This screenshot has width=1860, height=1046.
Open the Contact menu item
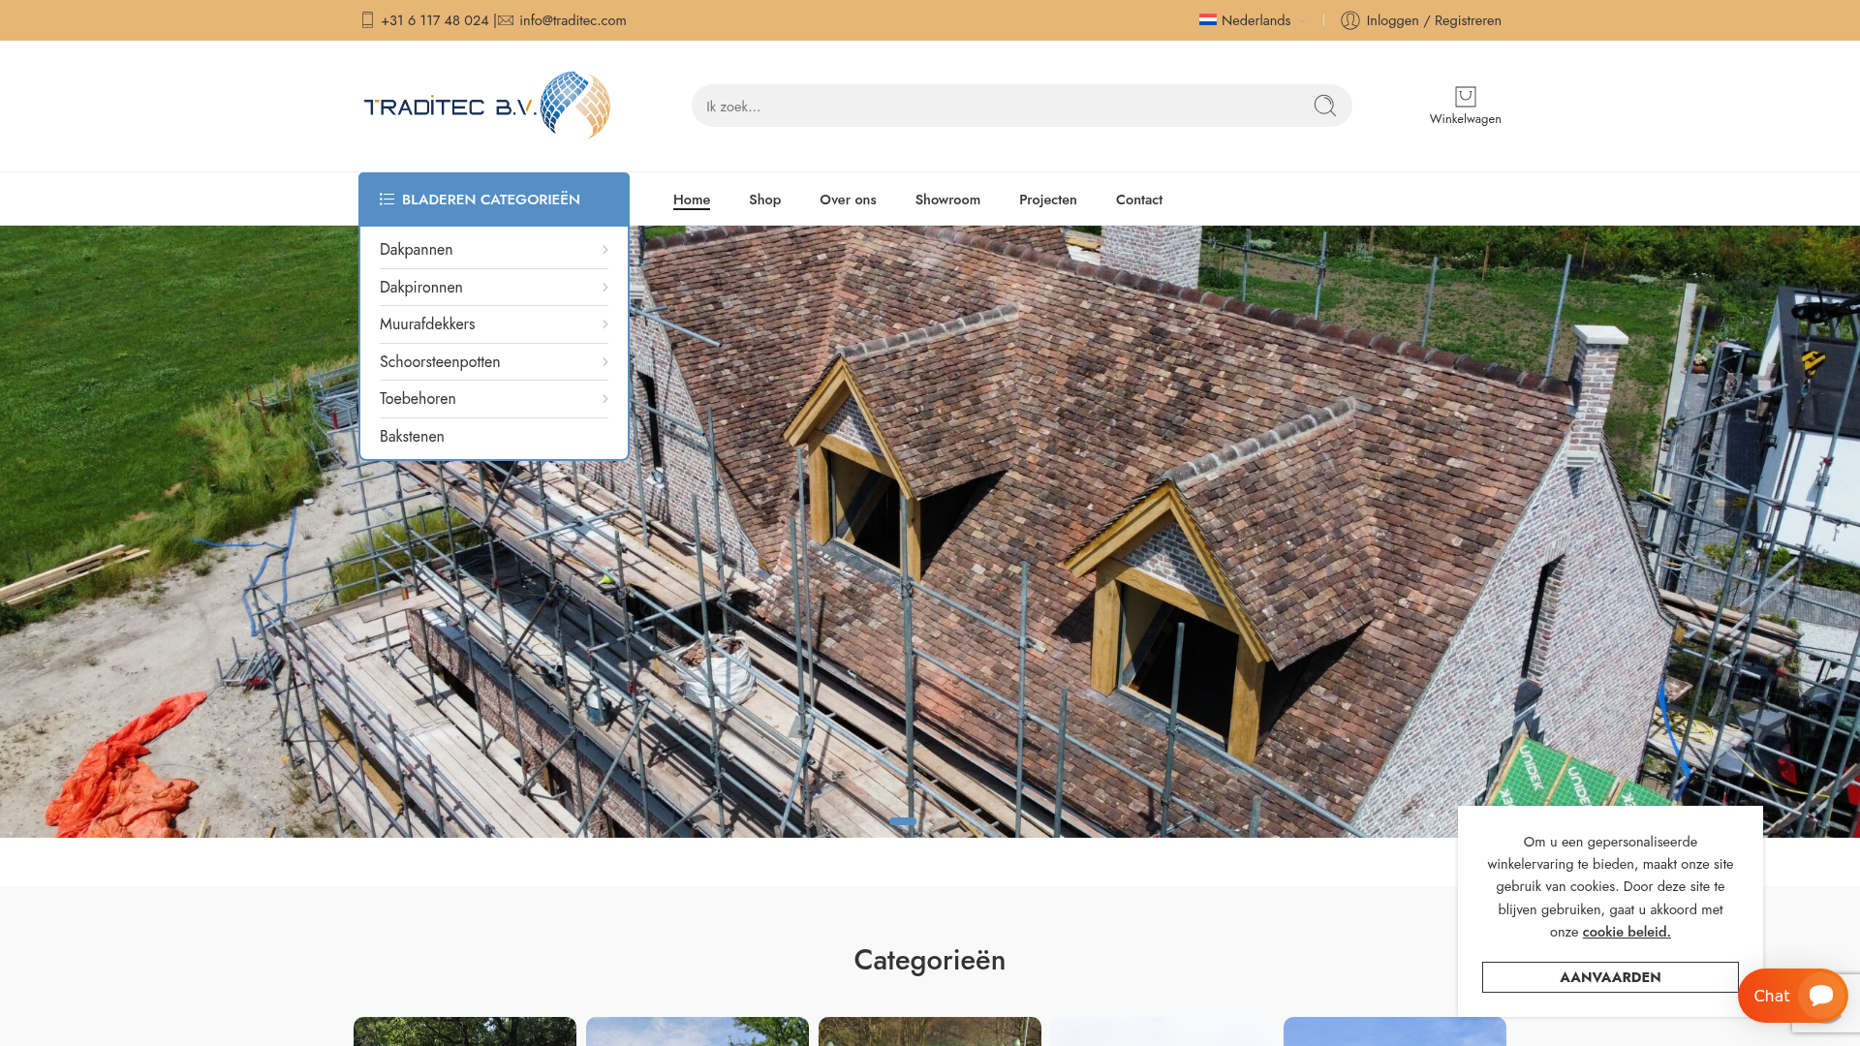(x=1138, y=200)
